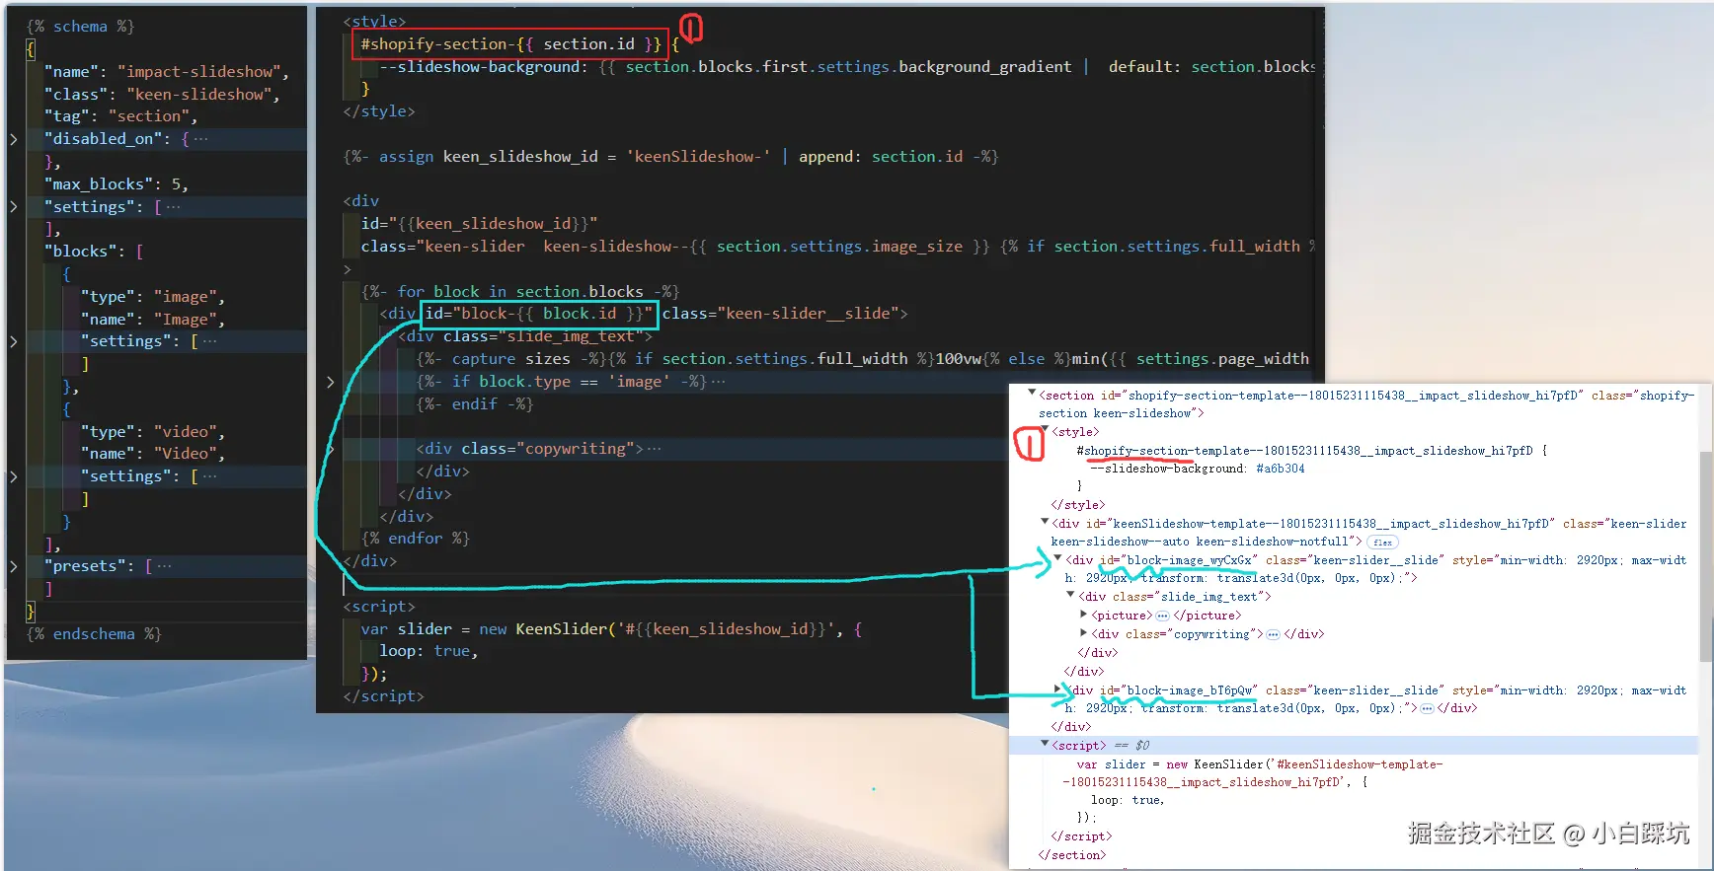Screen dimensions: 1714x871
Task: Click the #shopify-section-{{ section.id }} selector
Action: click(x=510, y=44)
